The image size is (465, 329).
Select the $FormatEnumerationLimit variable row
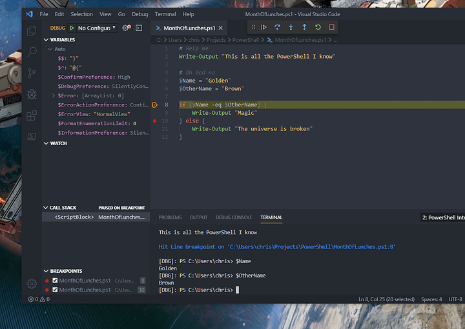click(x=96, y=123)
